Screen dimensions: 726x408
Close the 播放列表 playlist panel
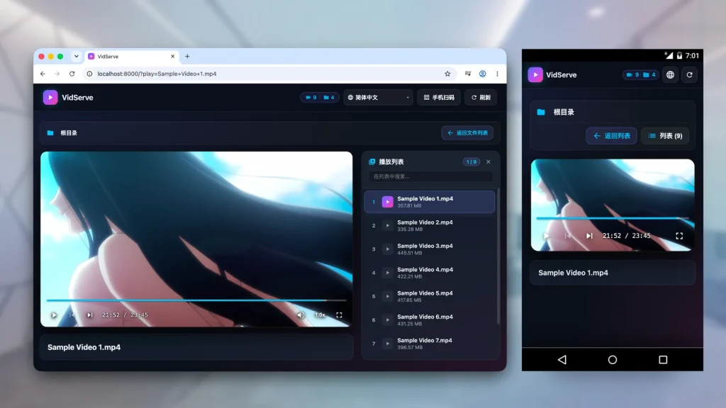[x=488, y=162]
